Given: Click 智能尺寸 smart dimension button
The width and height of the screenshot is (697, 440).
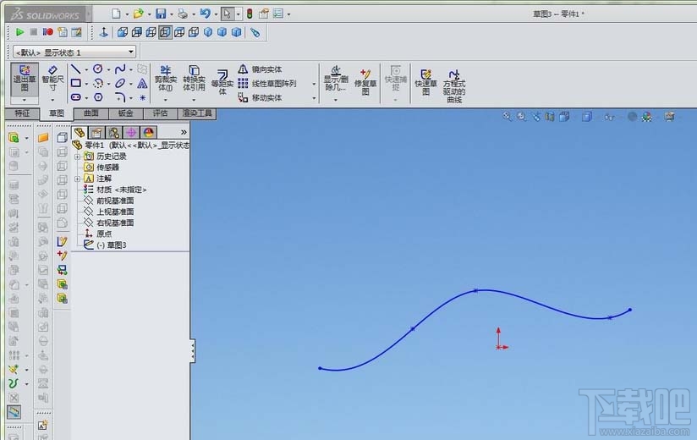Looking at the screenshot, I should 52,79.
